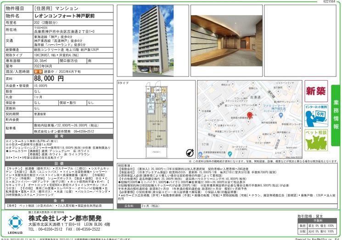Click the 鉄筋コンクリート造 地上15階 structure text
This screenshot has height=240, width=342.
[x=66, y=50]
